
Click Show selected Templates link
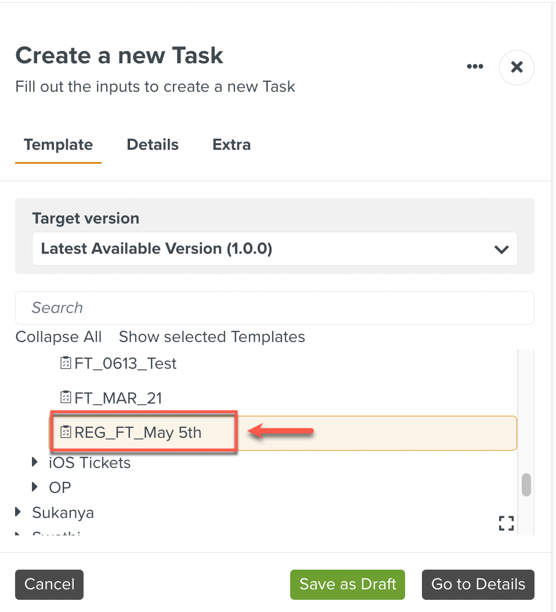pyautogui.click(x=212, y=337)
